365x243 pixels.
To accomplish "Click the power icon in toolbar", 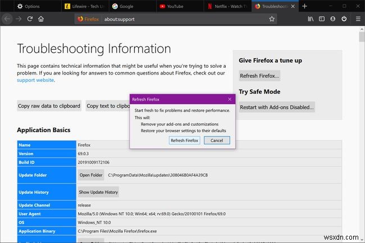I will [344, 19].
